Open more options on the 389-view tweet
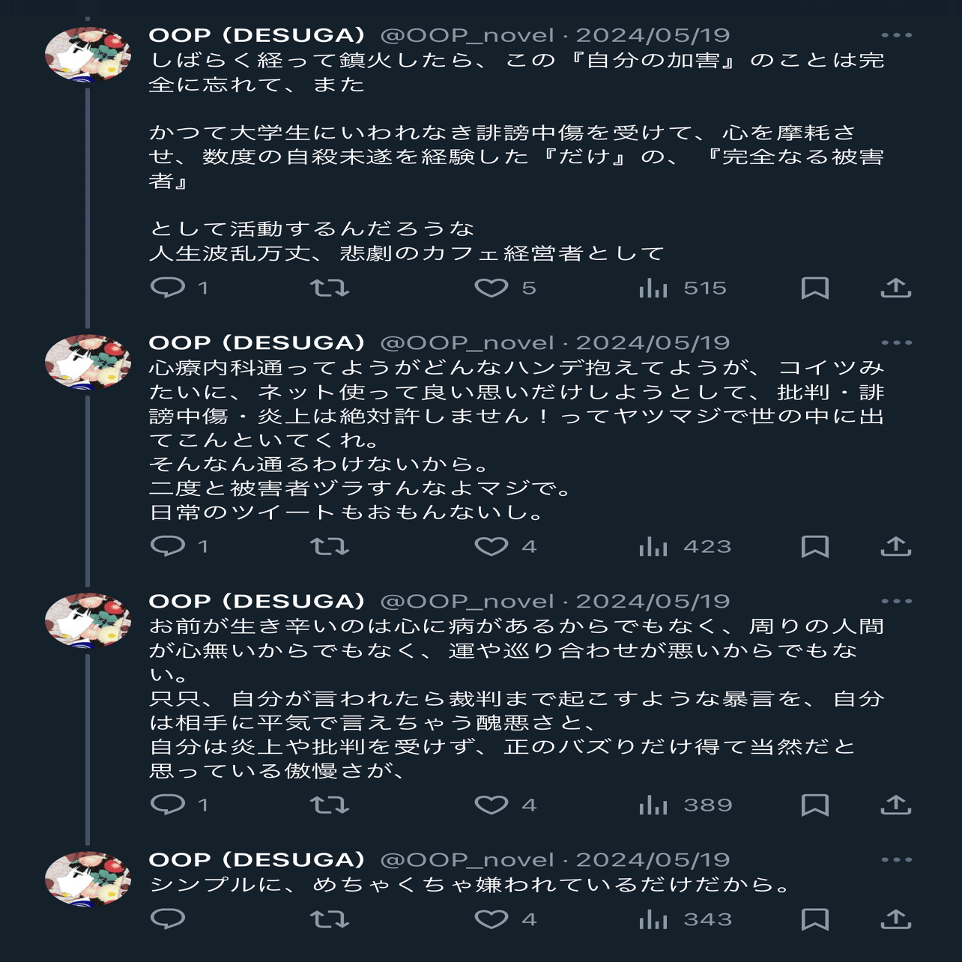The width and height of the screenshot is (962, 962). point(897,601)
